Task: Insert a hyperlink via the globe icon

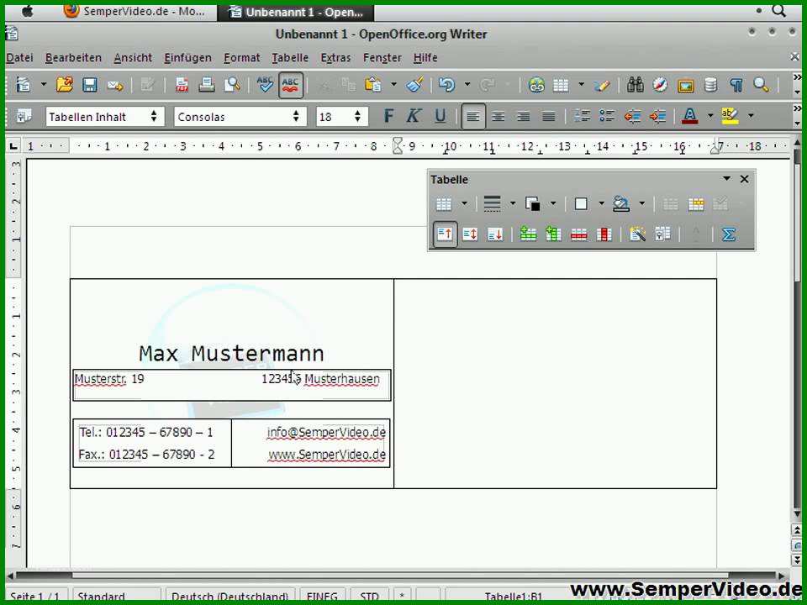Action: point(536,84)
